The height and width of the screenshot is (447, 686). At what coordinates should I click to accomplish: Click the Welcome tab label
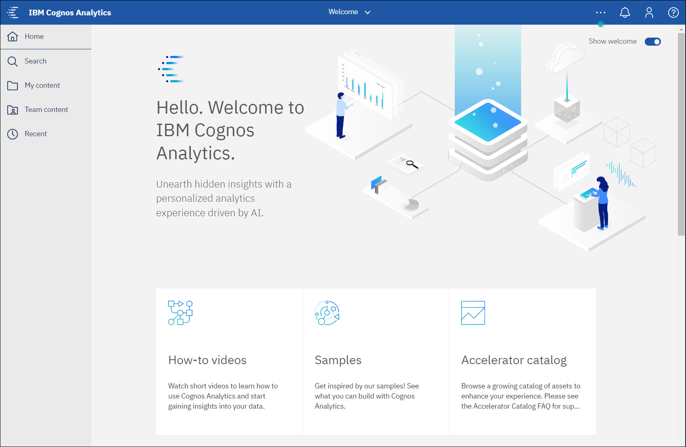(x=343, y=12)
